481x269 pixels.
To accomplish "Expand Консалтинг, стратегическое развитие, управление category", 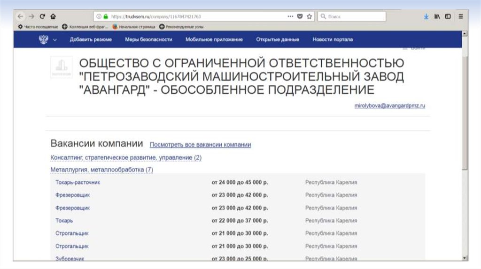I will tap(125, 158).
